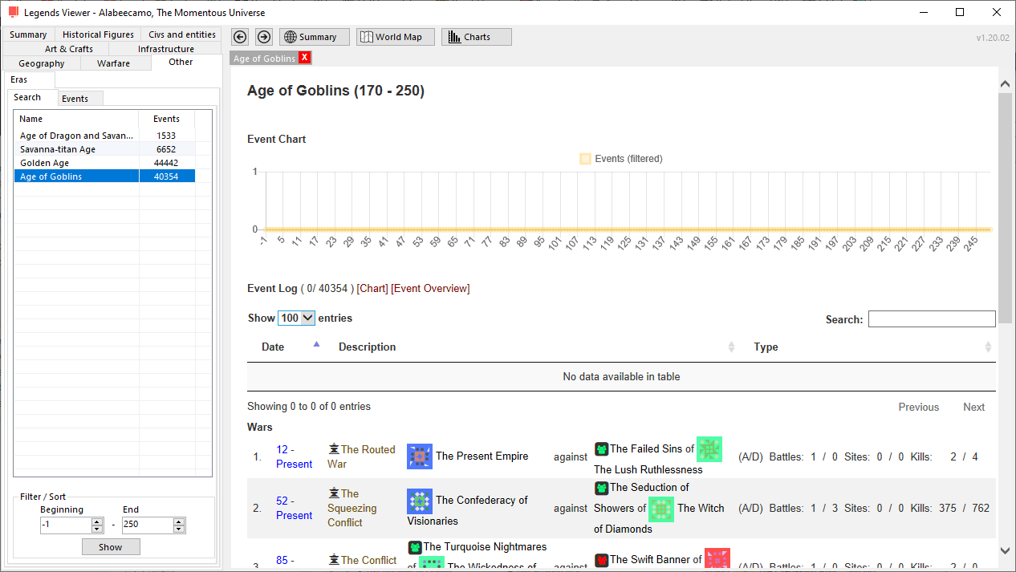
Task: Open the Event Overview link
Action: click(x=430, y=288)
